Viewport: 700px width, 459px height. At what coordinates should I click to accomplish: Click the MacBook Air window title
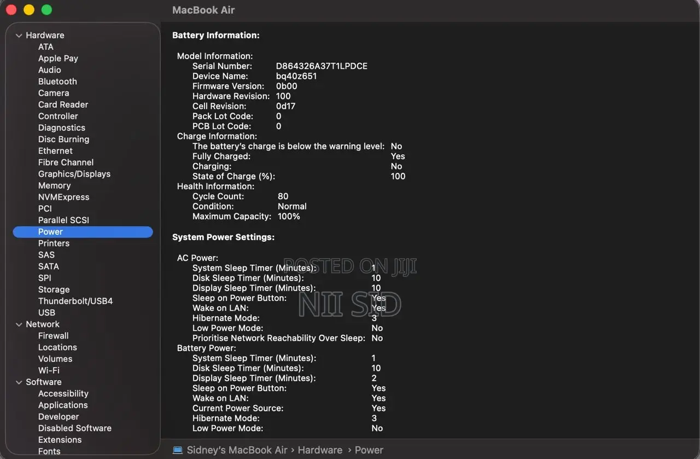(x=203, y=10)
